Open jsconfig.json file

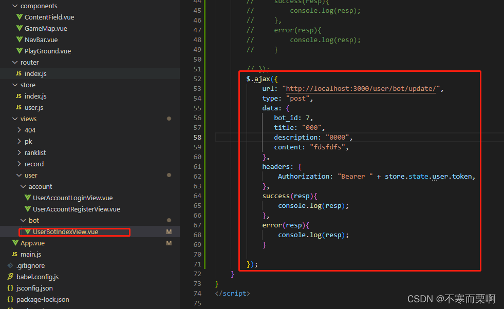(34, 288)
